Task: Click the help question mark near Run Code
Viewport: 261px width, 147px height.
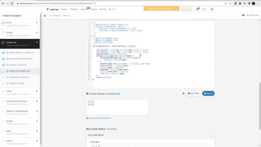Action: pos(184,94)
